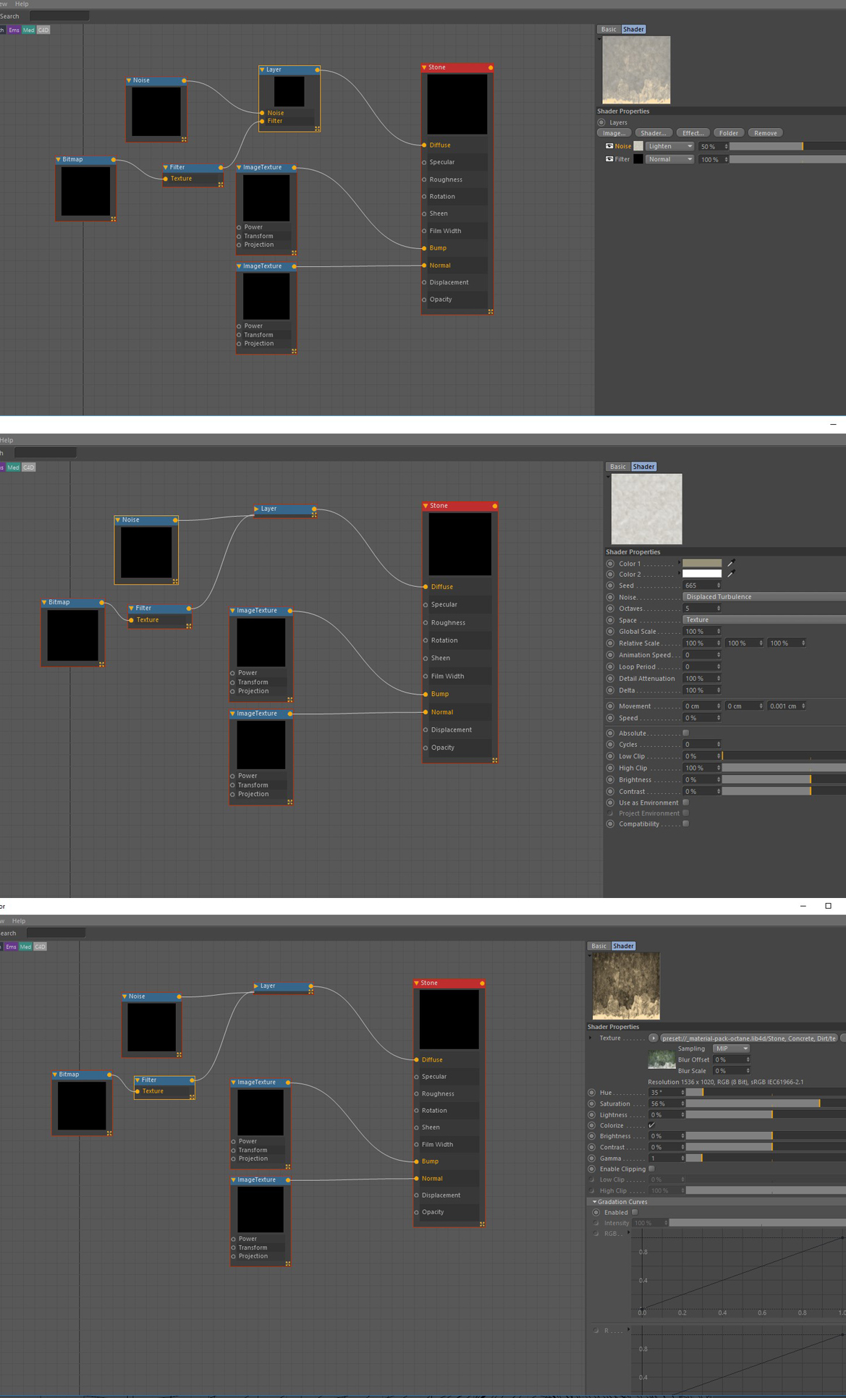Open the Noise type dropdown showing Displaced Turbulence

[x=764, y=597]
